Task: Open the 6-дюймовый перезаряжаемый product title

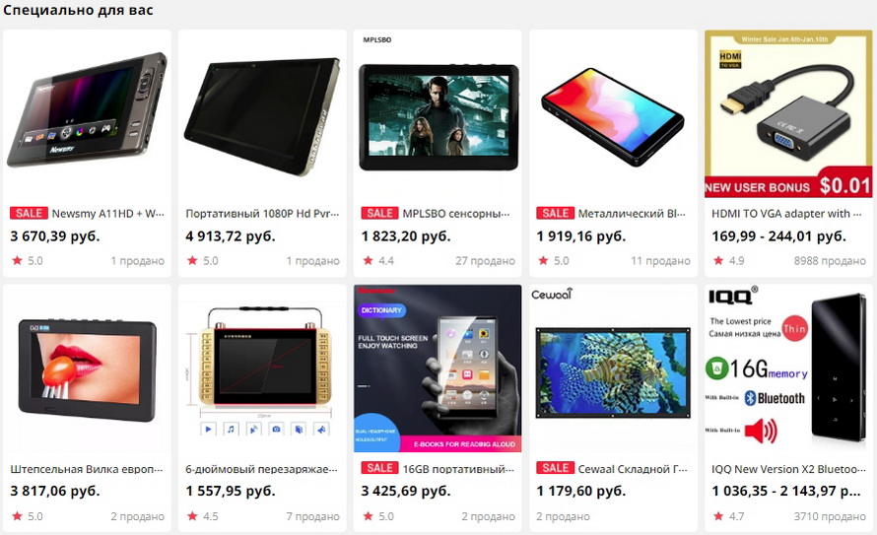Action: click(x=262, y=469)
